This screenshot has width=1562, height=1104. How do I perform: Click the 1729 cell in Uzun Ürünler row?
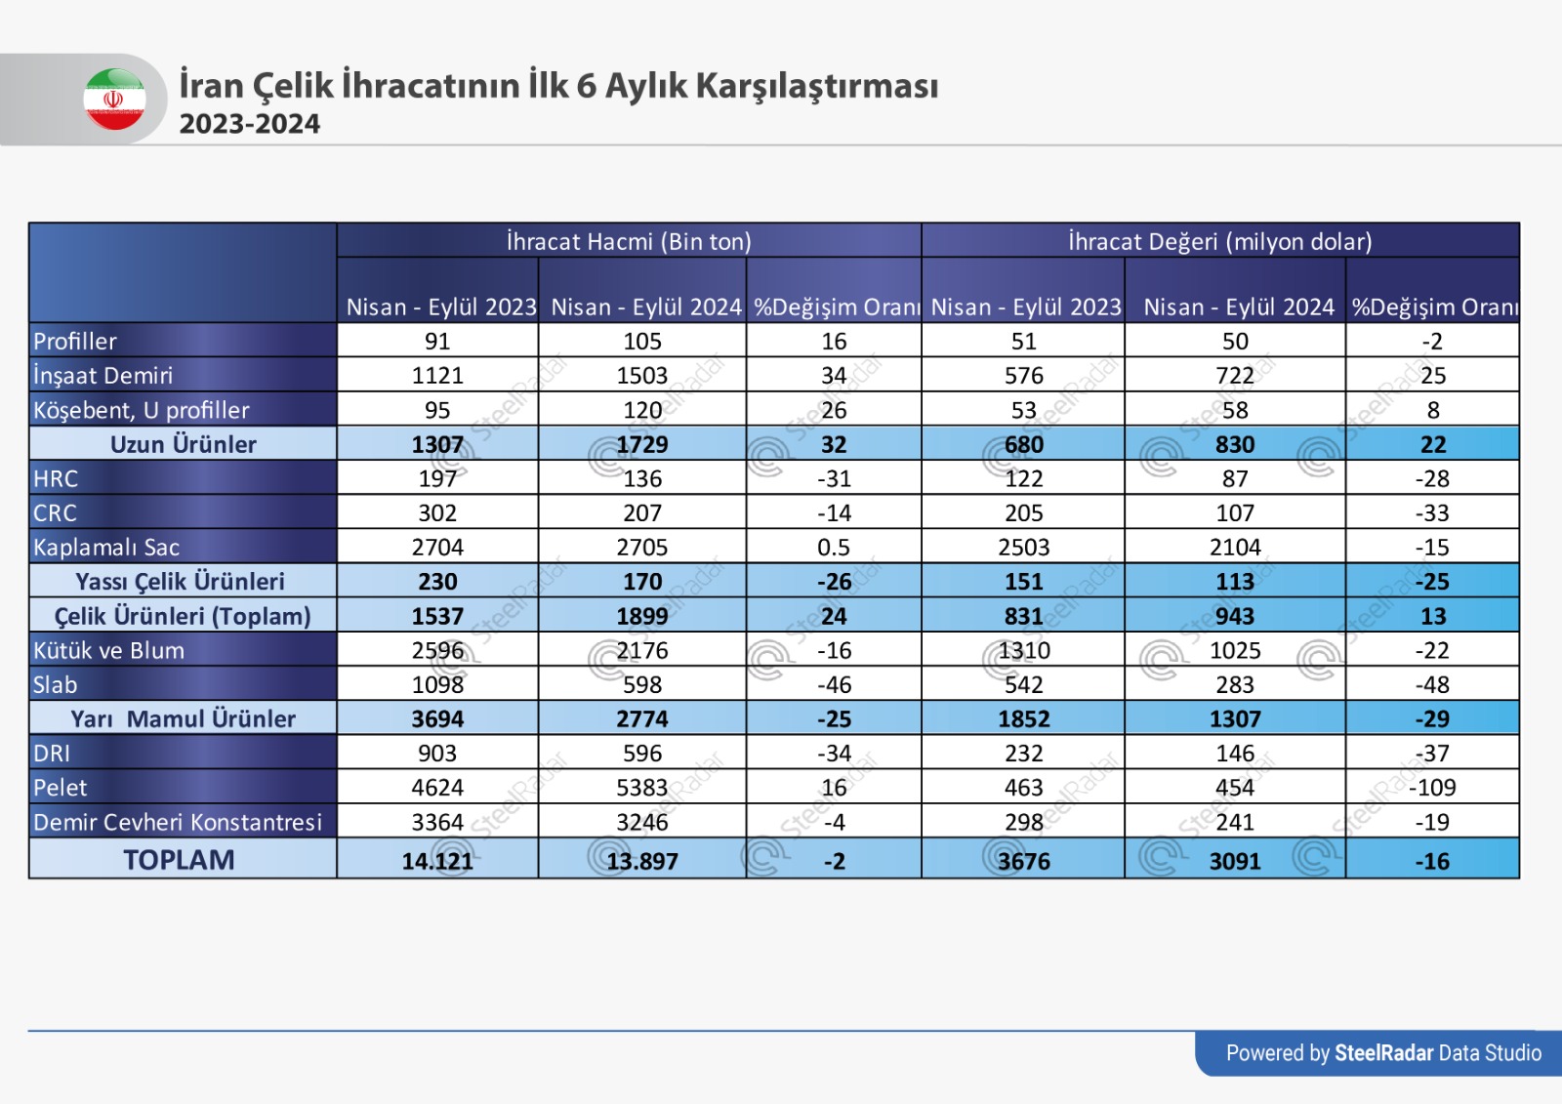click(x=642, y=444)
